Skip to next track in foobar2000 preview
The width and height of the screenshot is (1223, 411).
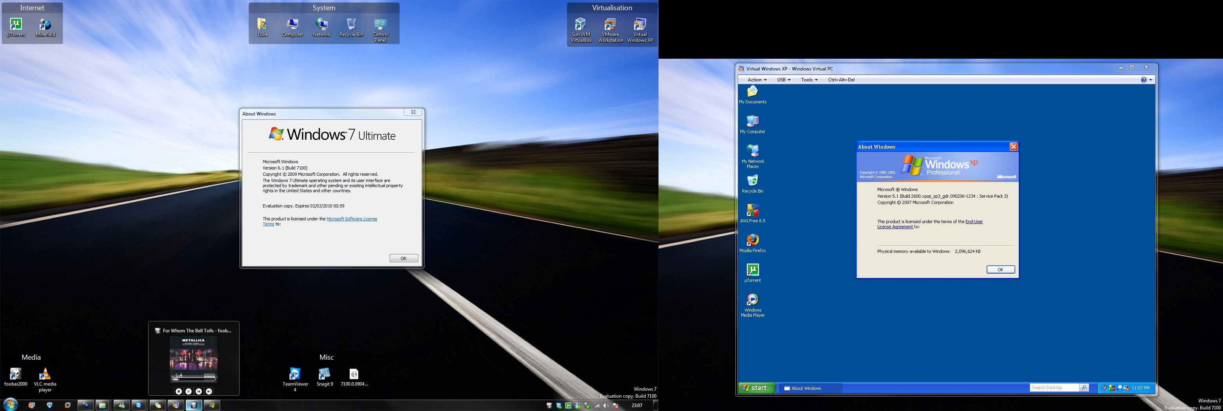(x=209, y=391)
